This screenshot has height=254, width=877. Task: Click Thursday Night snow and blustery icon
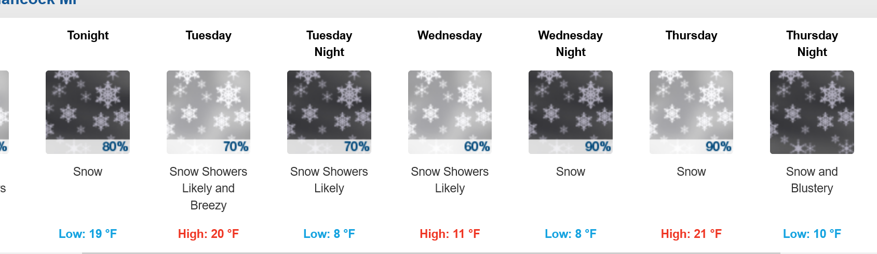(x=812, y=112)
